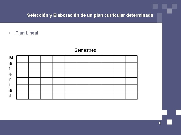Click the middle gray square in header's top row

[164, 6]
